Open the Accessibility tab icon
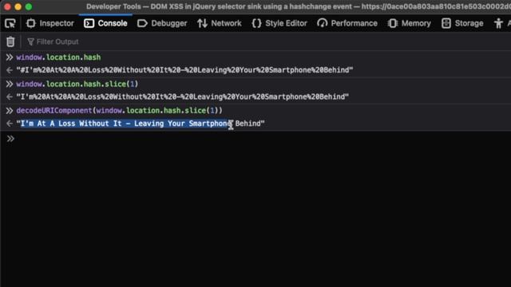This screenshot has width=511, height=287. point(498,23)
